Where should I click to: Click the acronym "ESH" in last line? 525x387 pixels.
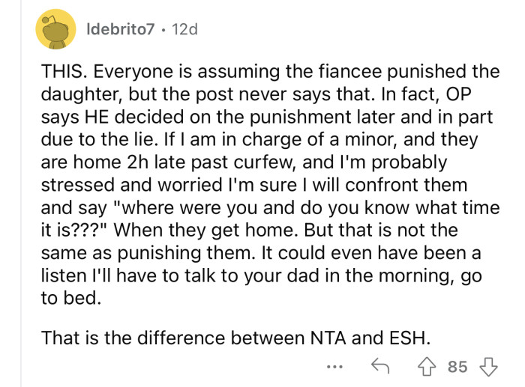tap(409, 338)
